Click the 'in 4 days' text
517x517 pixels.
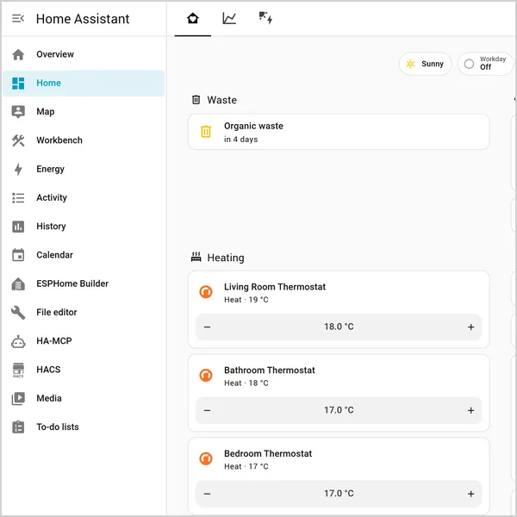pos(240,140)
